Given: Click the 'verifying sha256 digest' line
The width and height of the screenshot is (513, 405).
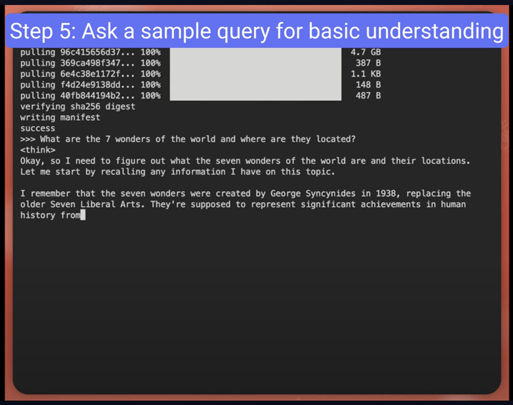Looking at the screenshot, I should pyautogui.click(x=78, y=106).
